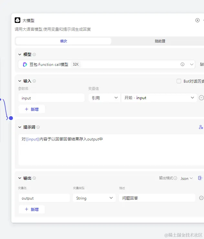Open info tooltip next to 模型
Viewport: 204px width, 239px height.
click(x=34, y=54)
